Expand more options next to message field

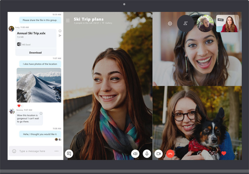click(x=56, y=151)
